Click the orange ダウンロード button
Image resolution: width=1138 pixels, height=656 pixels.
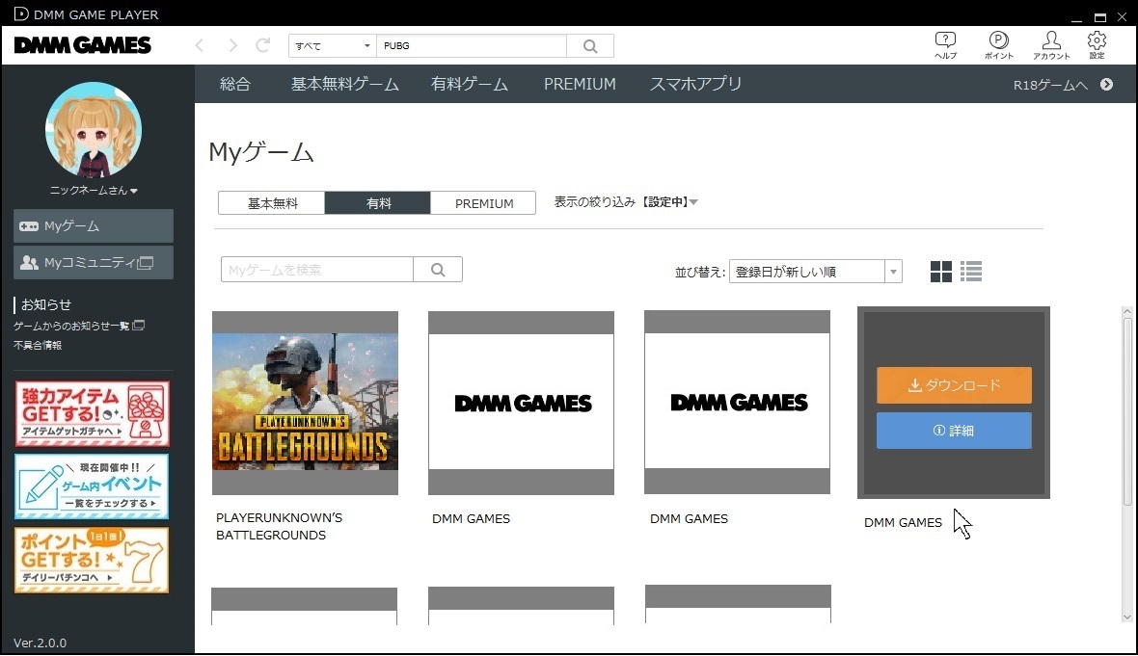(954, 385)
